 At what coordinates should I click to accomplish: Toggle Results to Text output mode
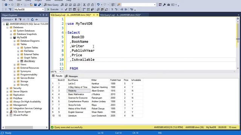[x=98, y=9]
